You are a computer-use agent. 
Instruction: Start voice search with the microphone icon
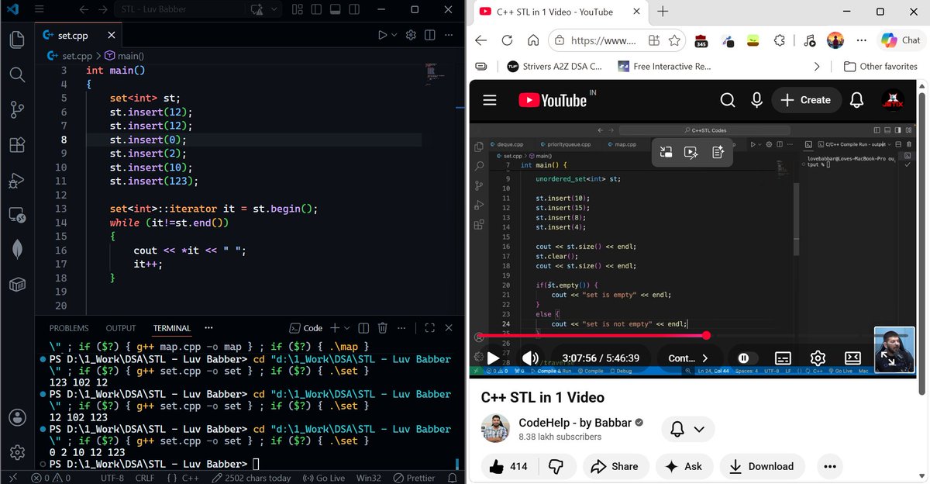tap(757, 100)
